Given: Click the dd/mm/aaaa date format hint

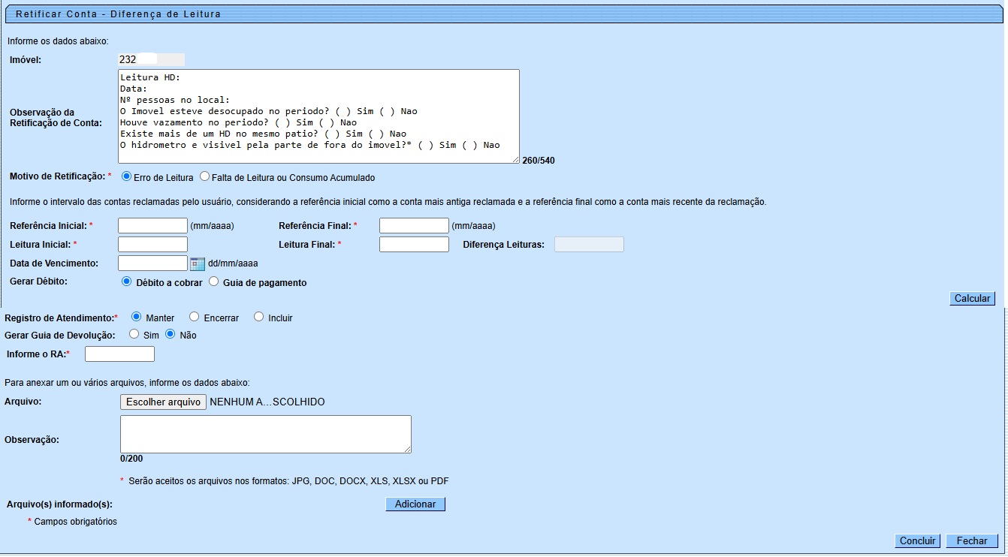Looking at the screenshot, I should tap(233, 263).
